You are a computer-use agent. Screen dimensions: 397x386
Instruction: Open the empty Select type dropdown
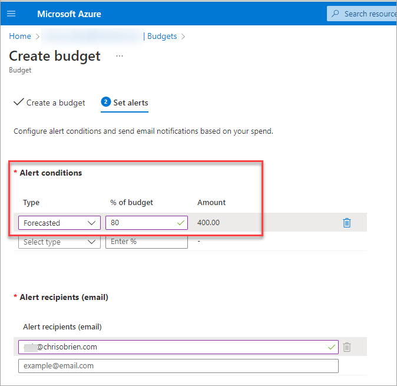pyautogui.click(x=59, y=242)
